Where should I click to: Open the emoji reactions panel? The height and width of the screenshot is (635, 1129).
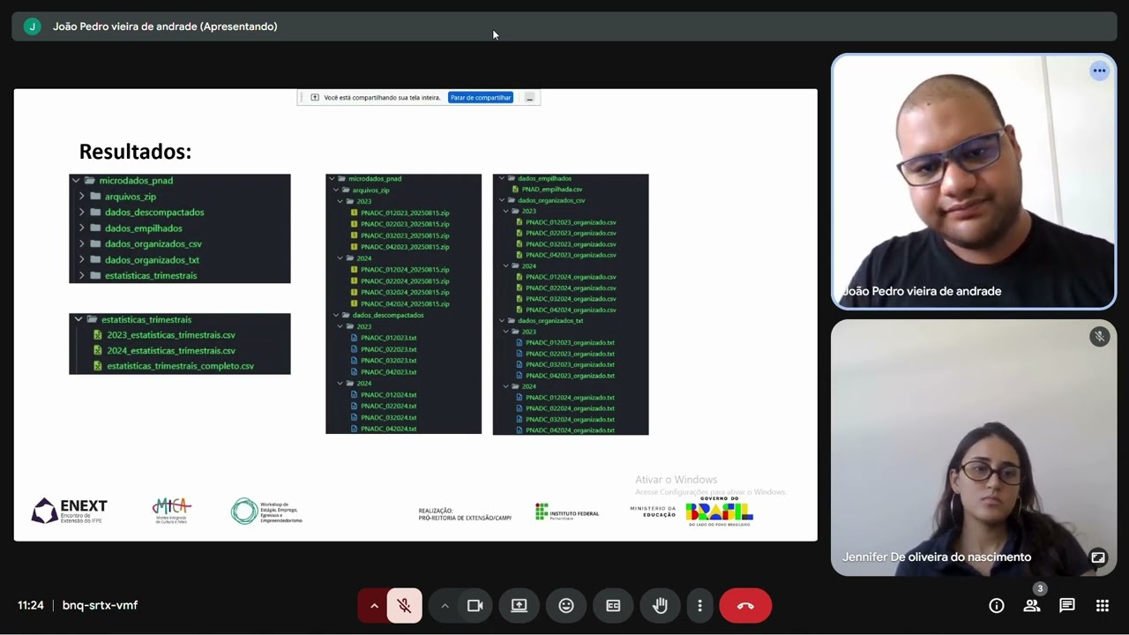point(566,605)
